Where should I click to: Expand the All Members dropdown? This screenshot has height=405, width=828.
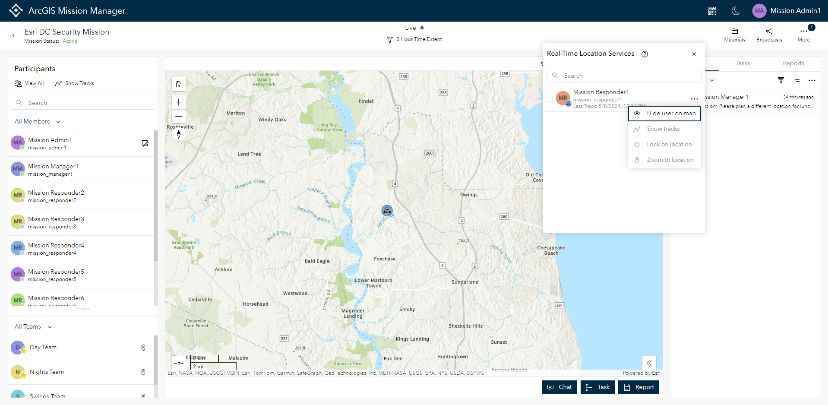point(38,122)
